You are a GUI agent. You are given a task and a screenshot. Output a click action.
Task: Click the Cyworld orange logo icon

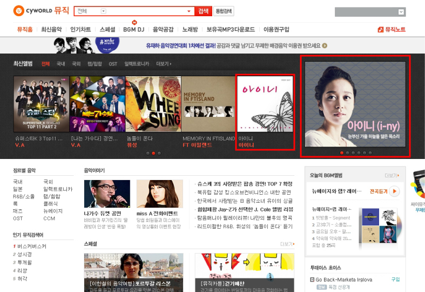19,11
